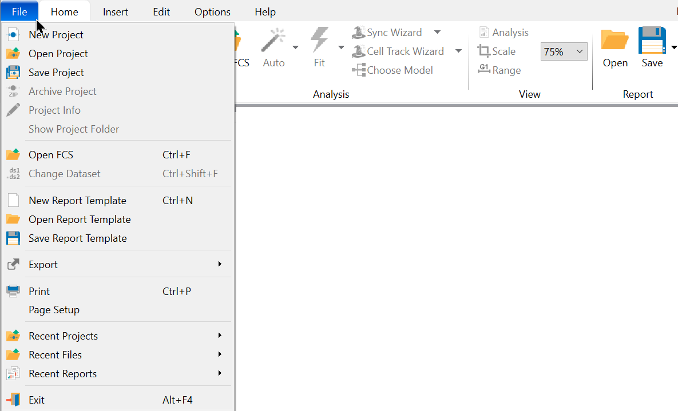The width and height of the screenshot is (678, 411).
Task: Click the Open Project folder icon
Action: click(13, 54)
